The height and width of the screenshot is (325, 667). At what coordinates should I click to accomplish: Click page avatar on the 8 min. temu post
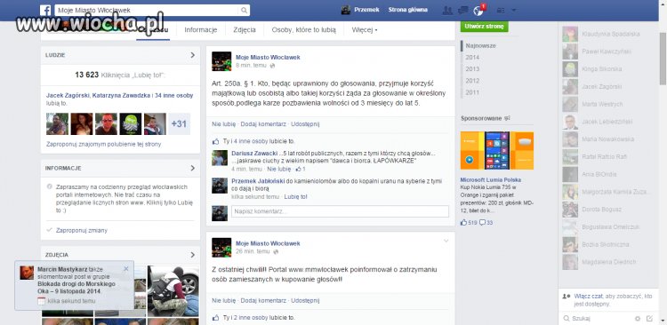pyautogui.click(x=221, y=61)
